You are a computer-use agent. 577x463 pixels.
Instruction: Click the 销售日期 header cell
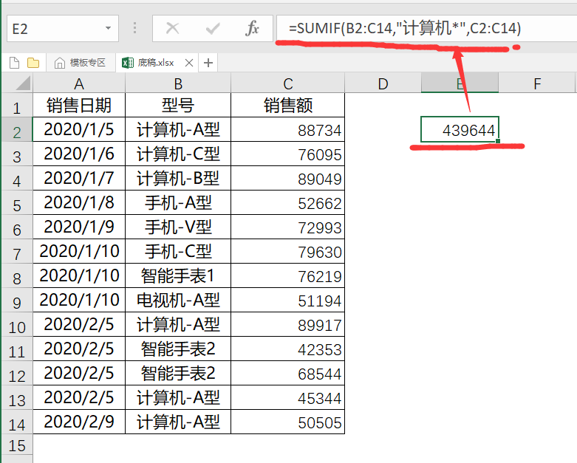pyautogui.click(x=79, y=105)
